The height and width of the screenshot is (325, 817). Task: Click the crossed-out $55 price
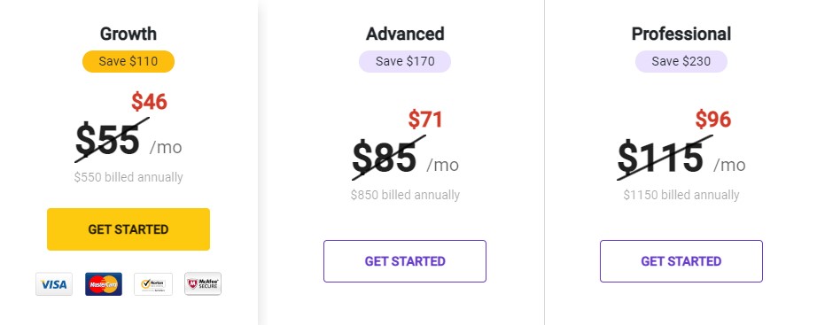[x=108, y=140]
